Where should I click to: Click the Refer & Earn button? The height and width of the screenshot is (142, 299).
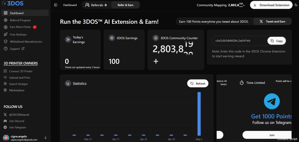pos(125,5)
